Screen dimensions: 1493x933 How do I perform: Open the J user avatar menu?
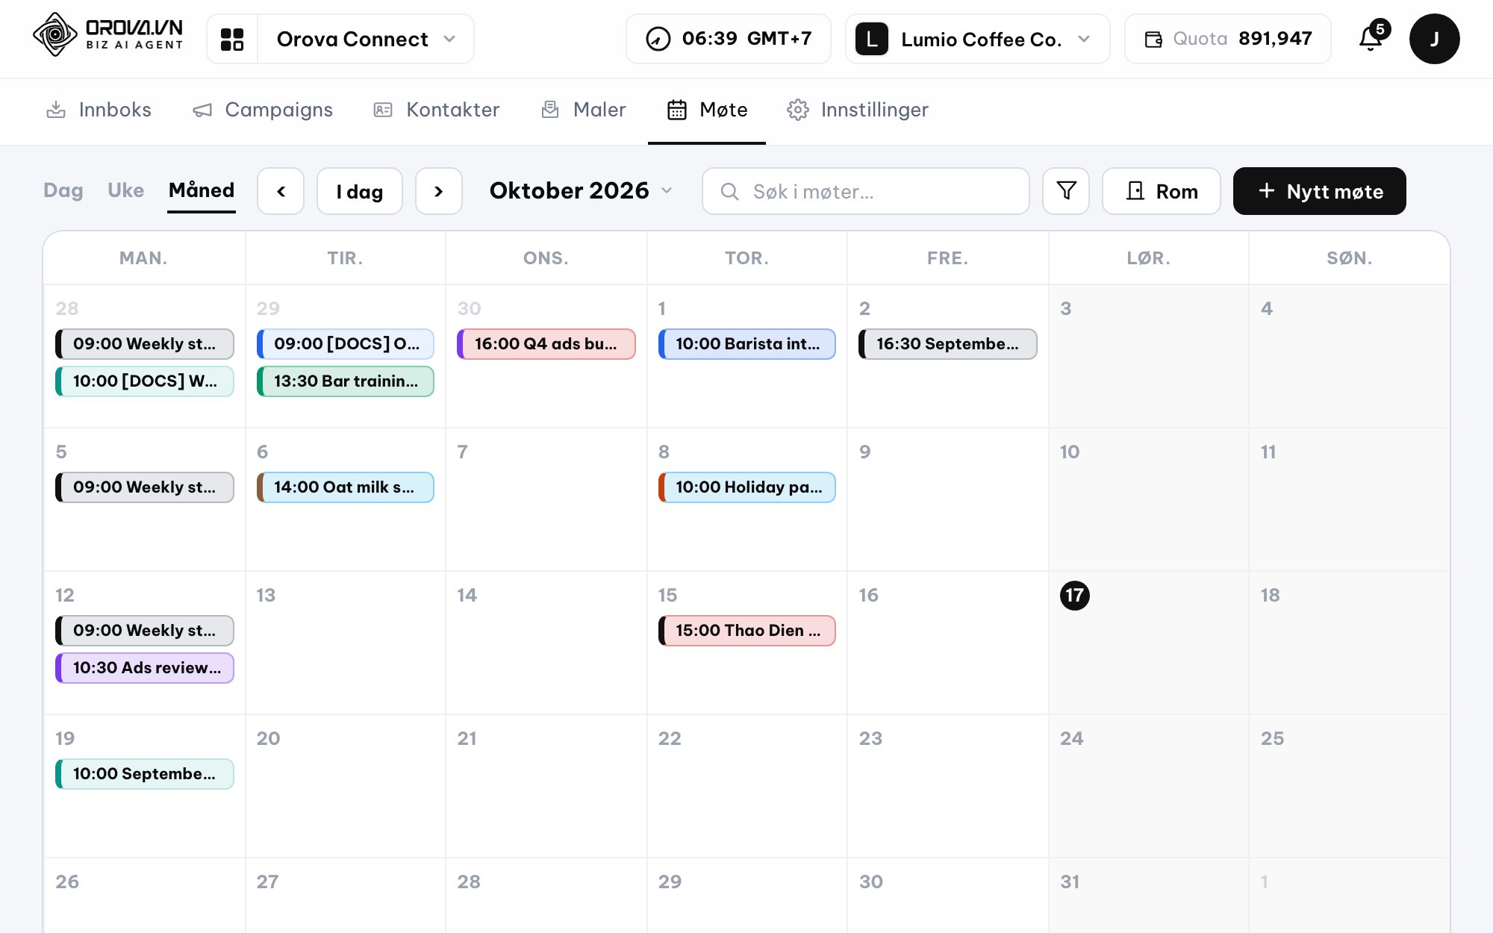1434,39
